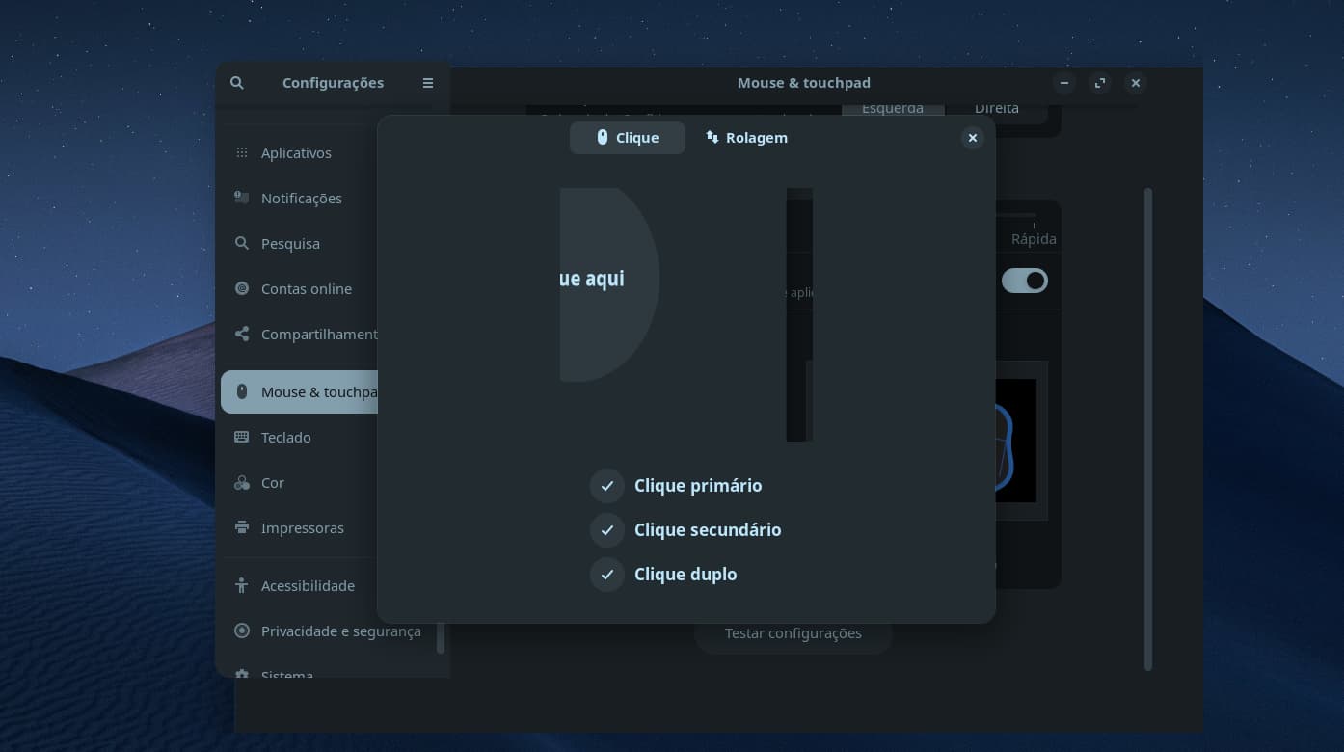Click the Clique secundário checkmark

[x=607, y=530]
